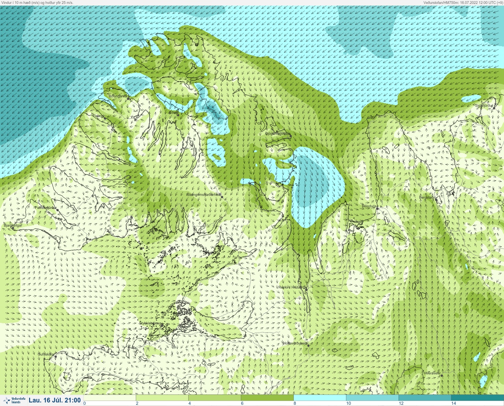Click the Veðurstofa Íslands logo

14,400
